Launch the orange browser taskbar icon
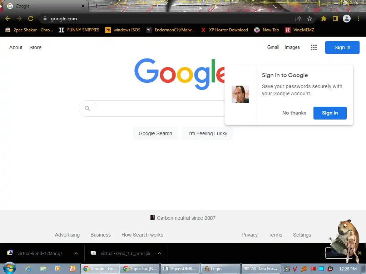This screenshot has height=274, width=366. 73,269
